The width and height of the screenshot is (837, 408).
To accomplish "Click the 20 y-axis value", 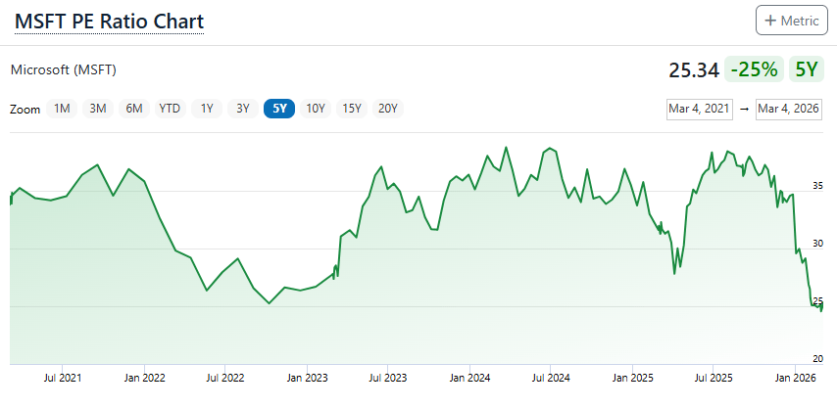I will click(817, 358).
